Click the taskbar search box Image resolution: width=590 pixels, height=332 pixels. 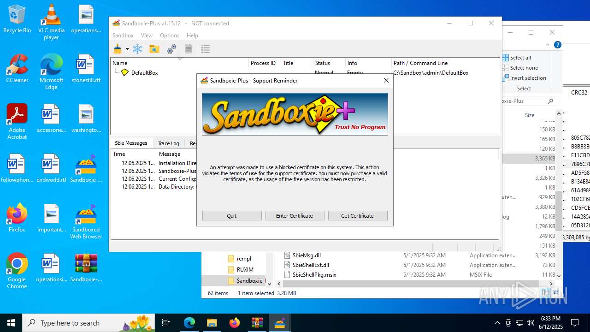tap(88, 323)
